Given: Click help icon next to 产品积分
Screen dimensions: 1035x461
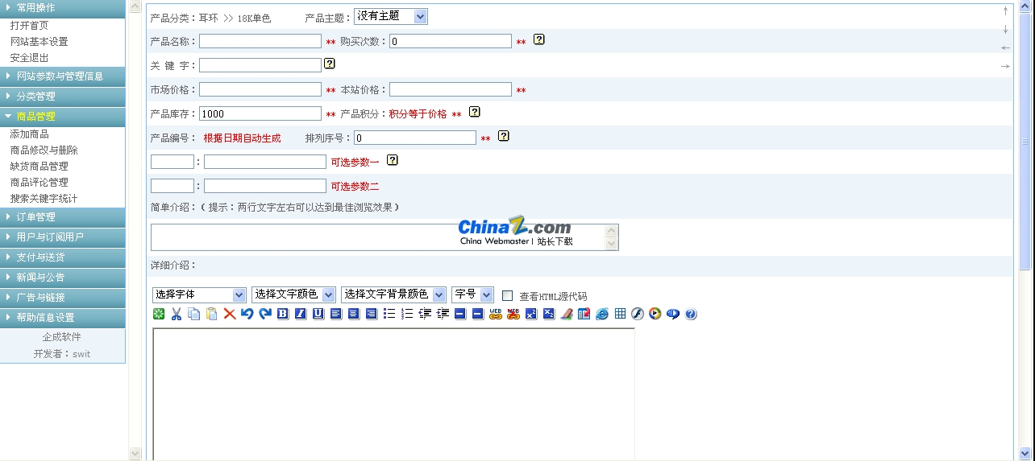Looking at the screenshot, I should tap(475, 112).
